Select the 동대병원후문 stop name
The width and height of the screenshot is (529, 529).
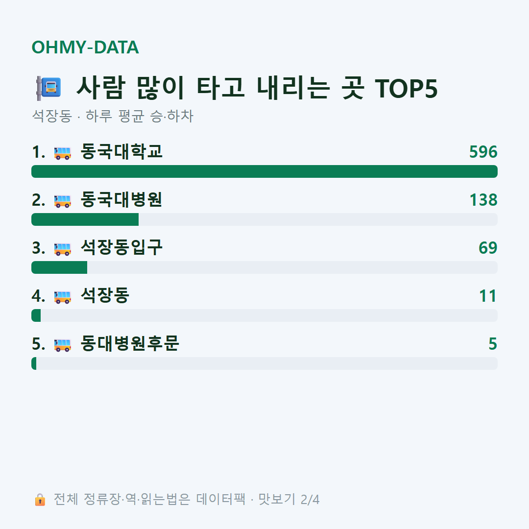(x=130, y=343)
